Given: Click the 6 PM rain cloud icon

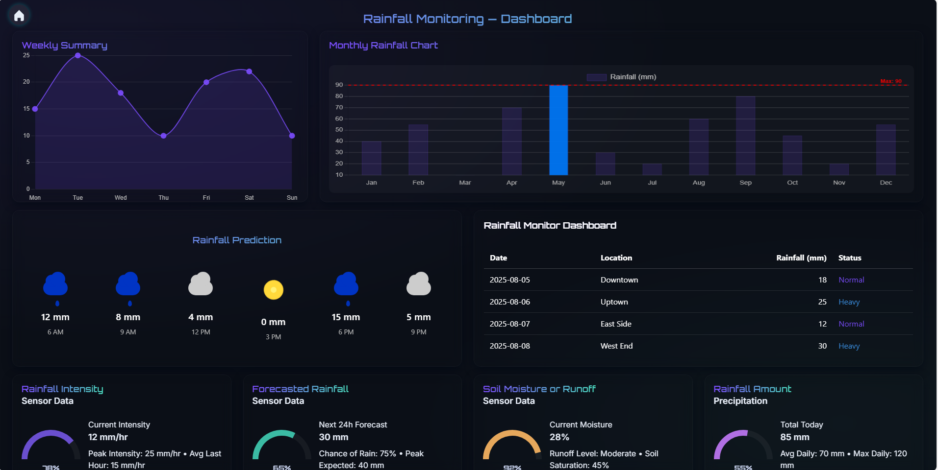Looking at the screenshot, I should [x=346, y=285].
